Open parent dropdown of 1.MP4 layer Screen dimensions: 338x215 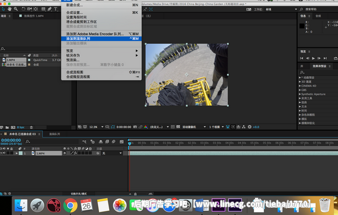pyautogui.click(x=112, y=153)
